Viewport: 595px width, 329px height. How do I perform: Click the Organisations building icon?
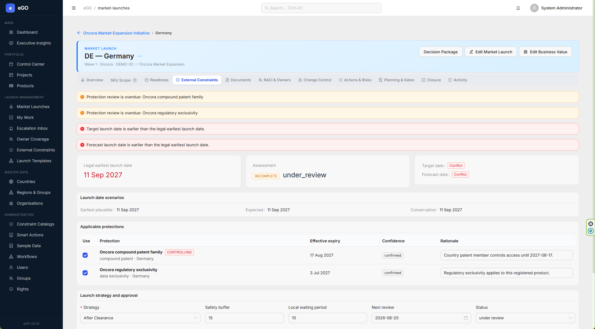tap(11, 203)
